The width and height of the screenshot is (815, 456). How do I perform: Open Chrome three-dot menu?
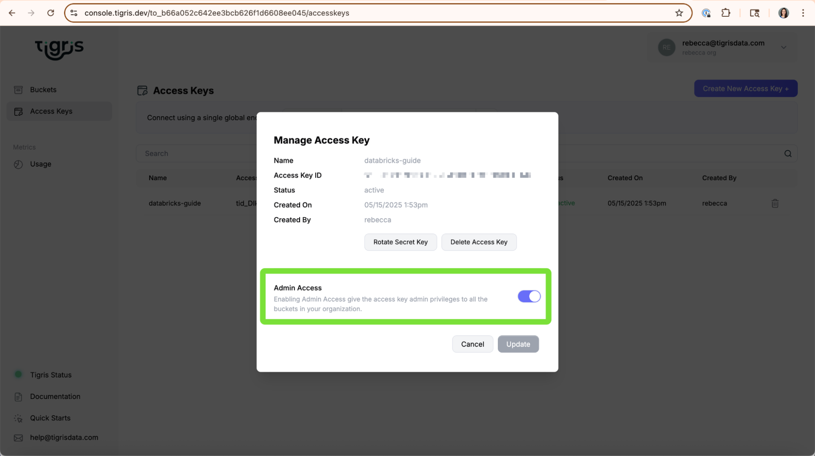pos(803,13)
